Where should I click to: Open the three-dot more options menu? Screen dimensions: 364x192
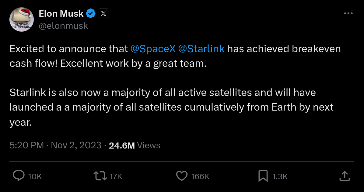(348, 14)
